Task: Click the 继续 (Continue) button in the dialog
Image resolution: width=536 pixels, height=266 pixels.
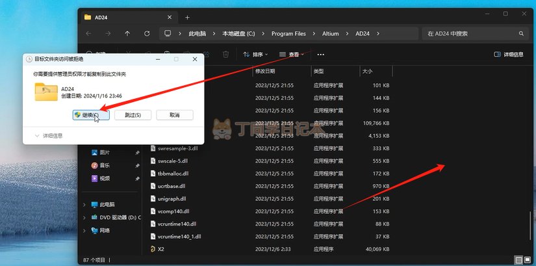Action: (91, 115)
